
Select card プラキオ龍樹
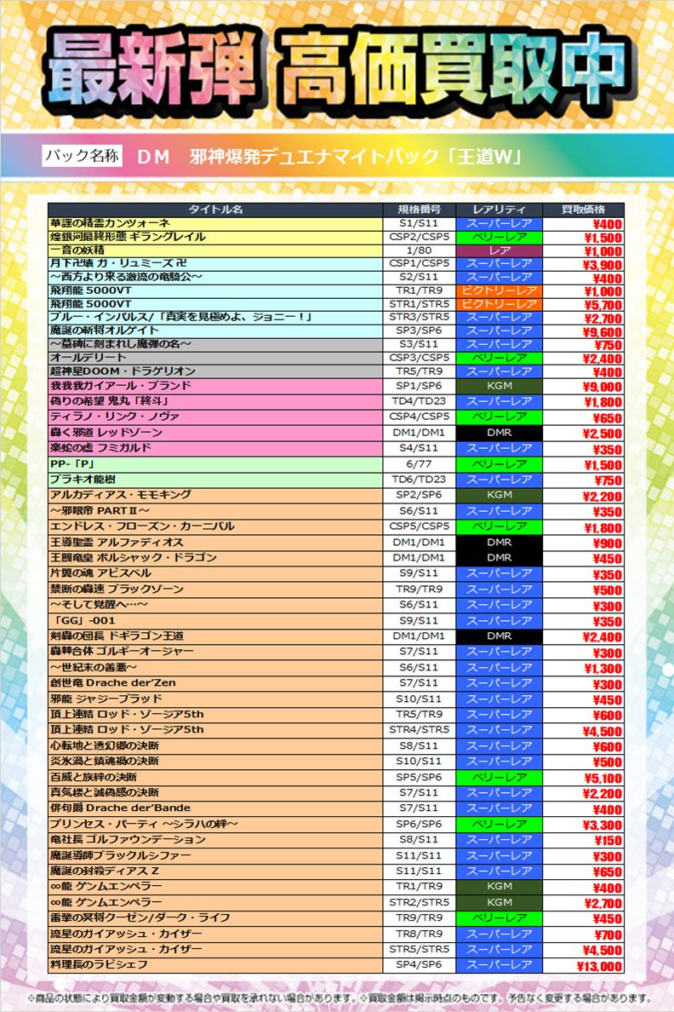coord(83,480)
